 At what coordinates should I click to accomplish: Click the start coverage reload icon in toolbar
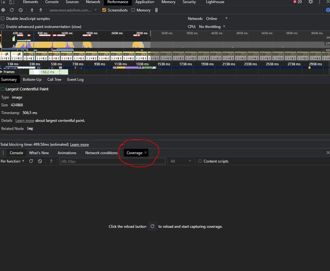click(x=31, y=161)
